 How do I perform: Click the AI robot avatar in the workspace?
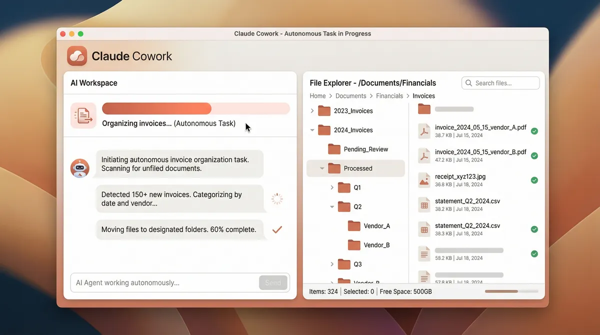coord(78,168)
